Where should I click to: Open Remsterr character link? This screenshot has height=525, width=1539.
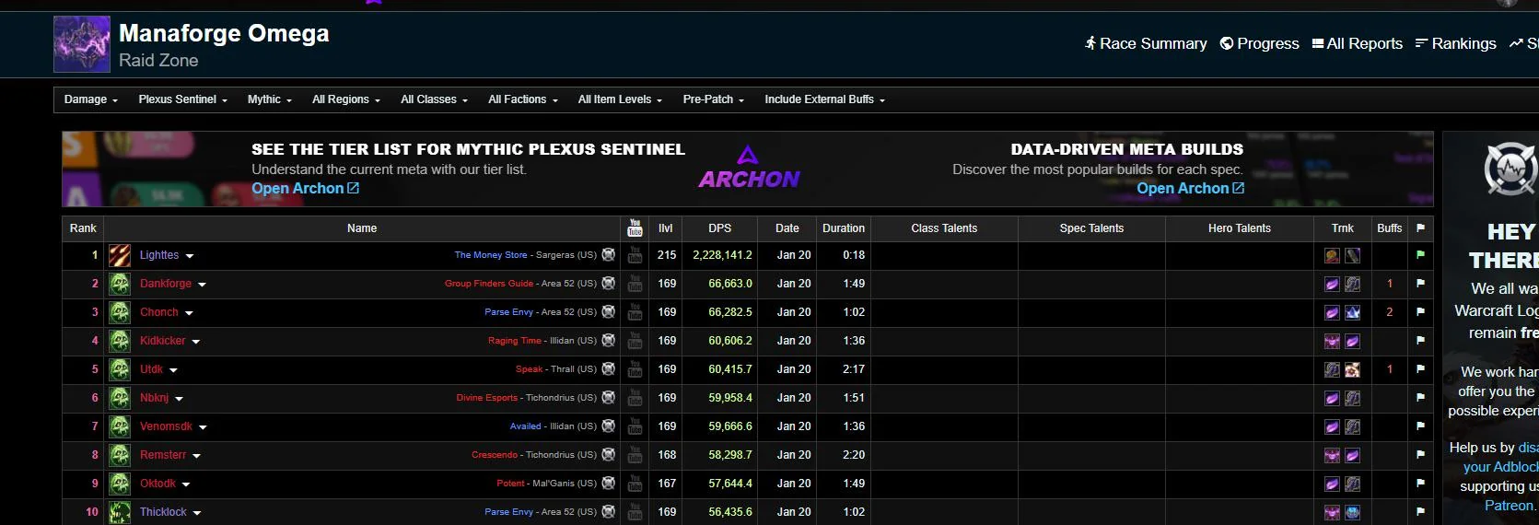[163, 455]
